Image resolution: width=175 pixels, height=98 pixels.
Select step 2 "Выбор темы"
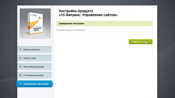pyautogui.click(x=34, y=58)
